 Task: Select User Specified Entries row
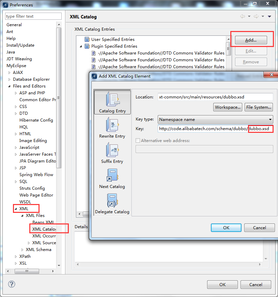pos(113,40)
